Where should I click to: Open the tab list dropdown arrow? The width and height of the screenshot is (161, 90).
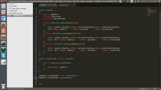tap(160, 5)
